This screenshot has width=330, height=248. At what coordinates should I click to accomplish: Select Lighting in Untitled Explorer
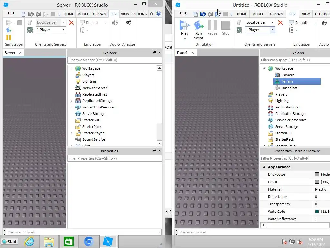tap(282, 101)
